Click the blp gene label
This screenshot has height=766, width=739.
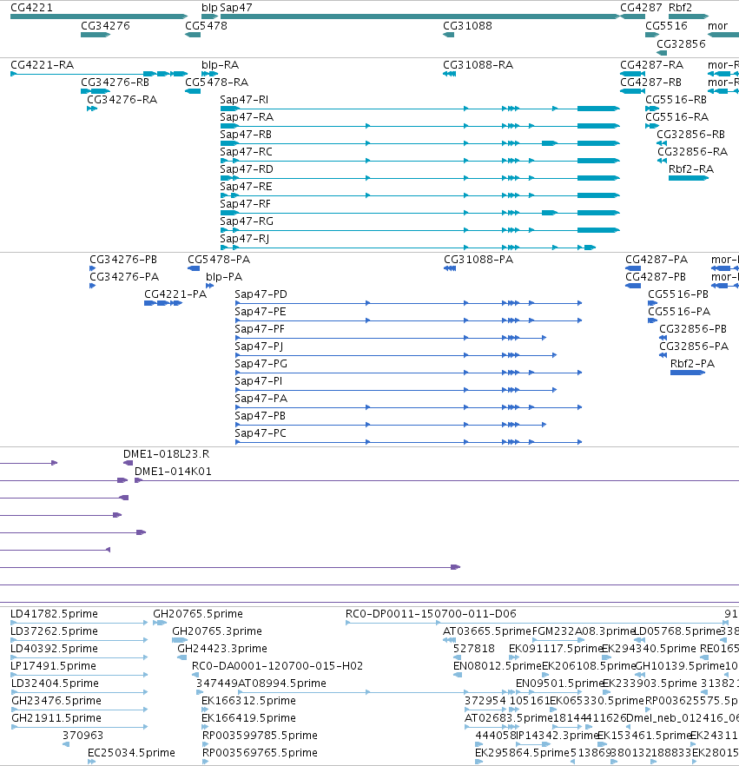point(209,8)
